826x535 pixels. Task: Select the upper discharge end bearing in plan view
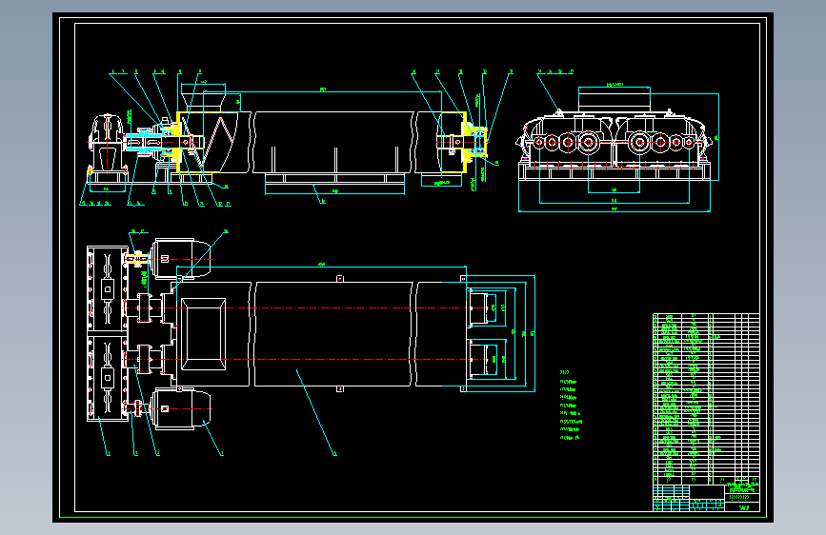pos(482,308)
